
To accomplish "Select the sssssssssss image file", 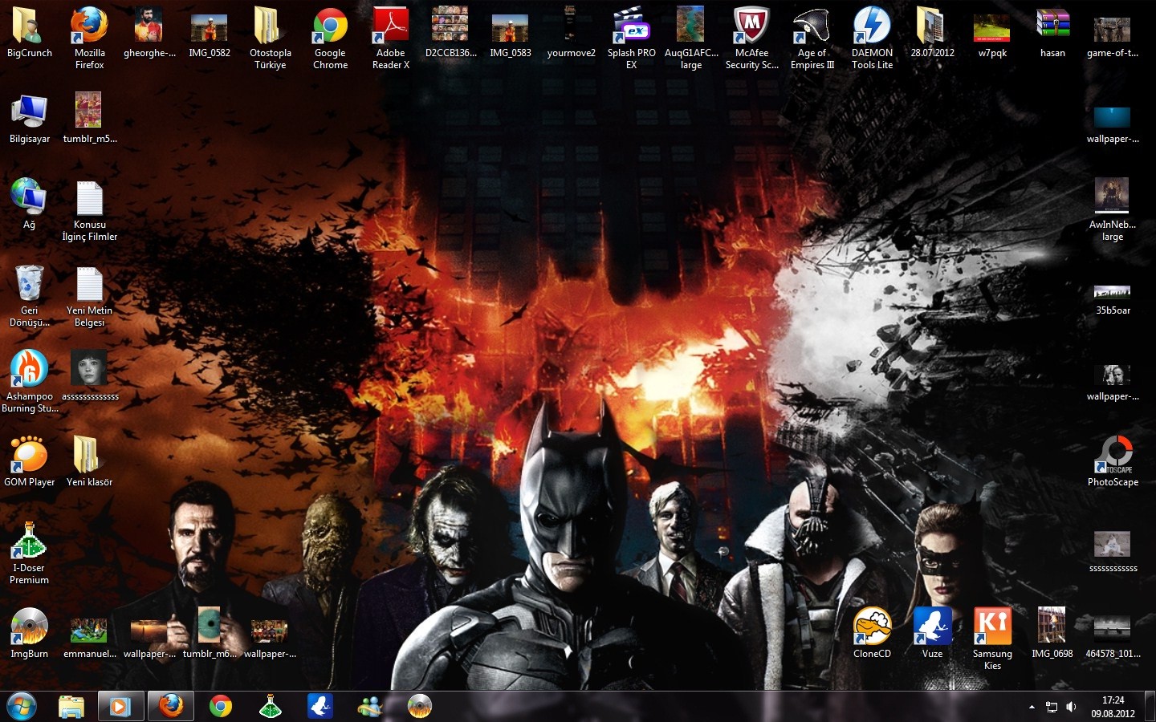I will click(x=1113, y=544).
